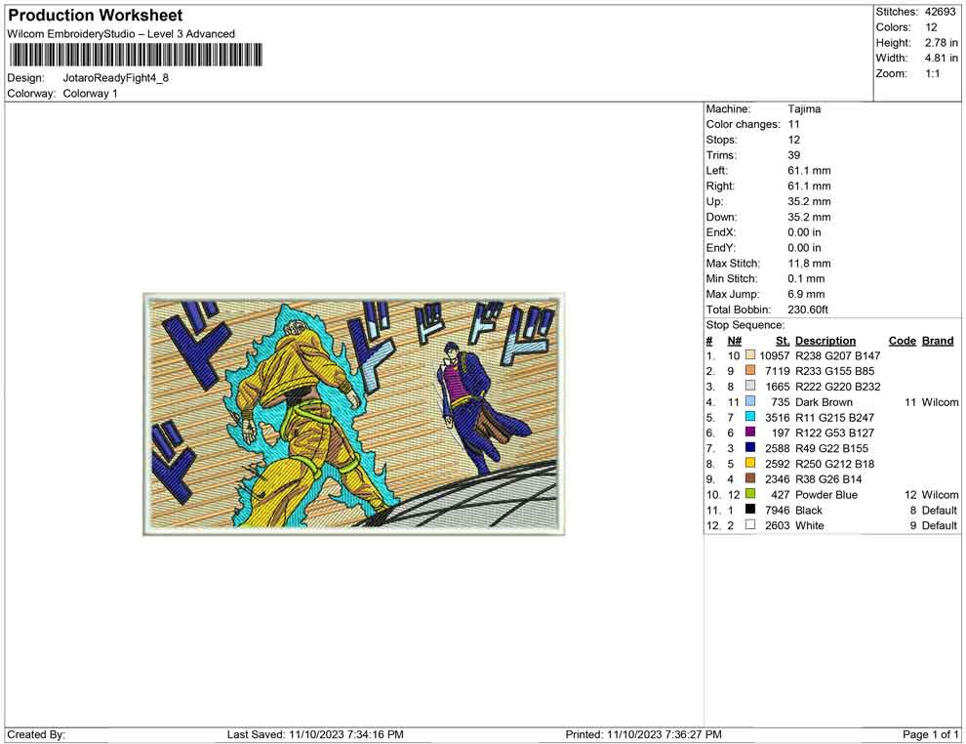This screenshot has width=966, height=744.
Task: Click the Production Worksheet title
Action: [96, 16]
